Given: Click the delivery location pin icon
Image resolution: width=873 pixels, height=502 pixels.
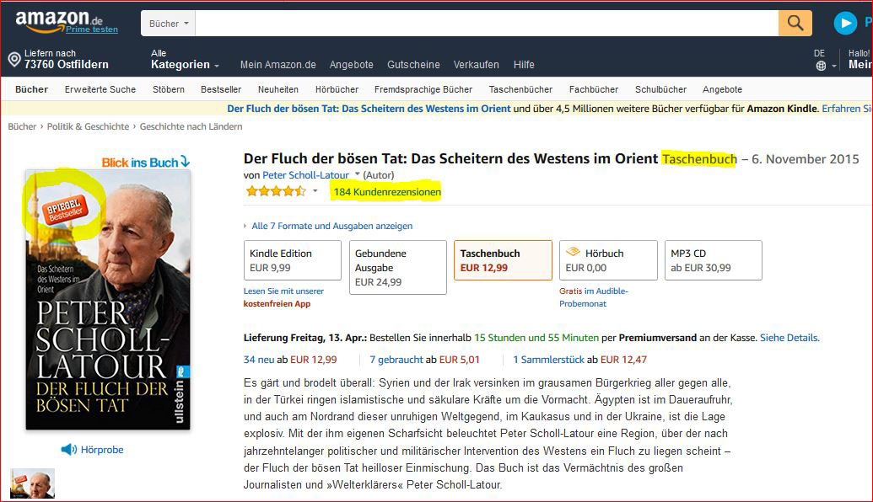Looking at the screenshot, I should pos(14,59).
